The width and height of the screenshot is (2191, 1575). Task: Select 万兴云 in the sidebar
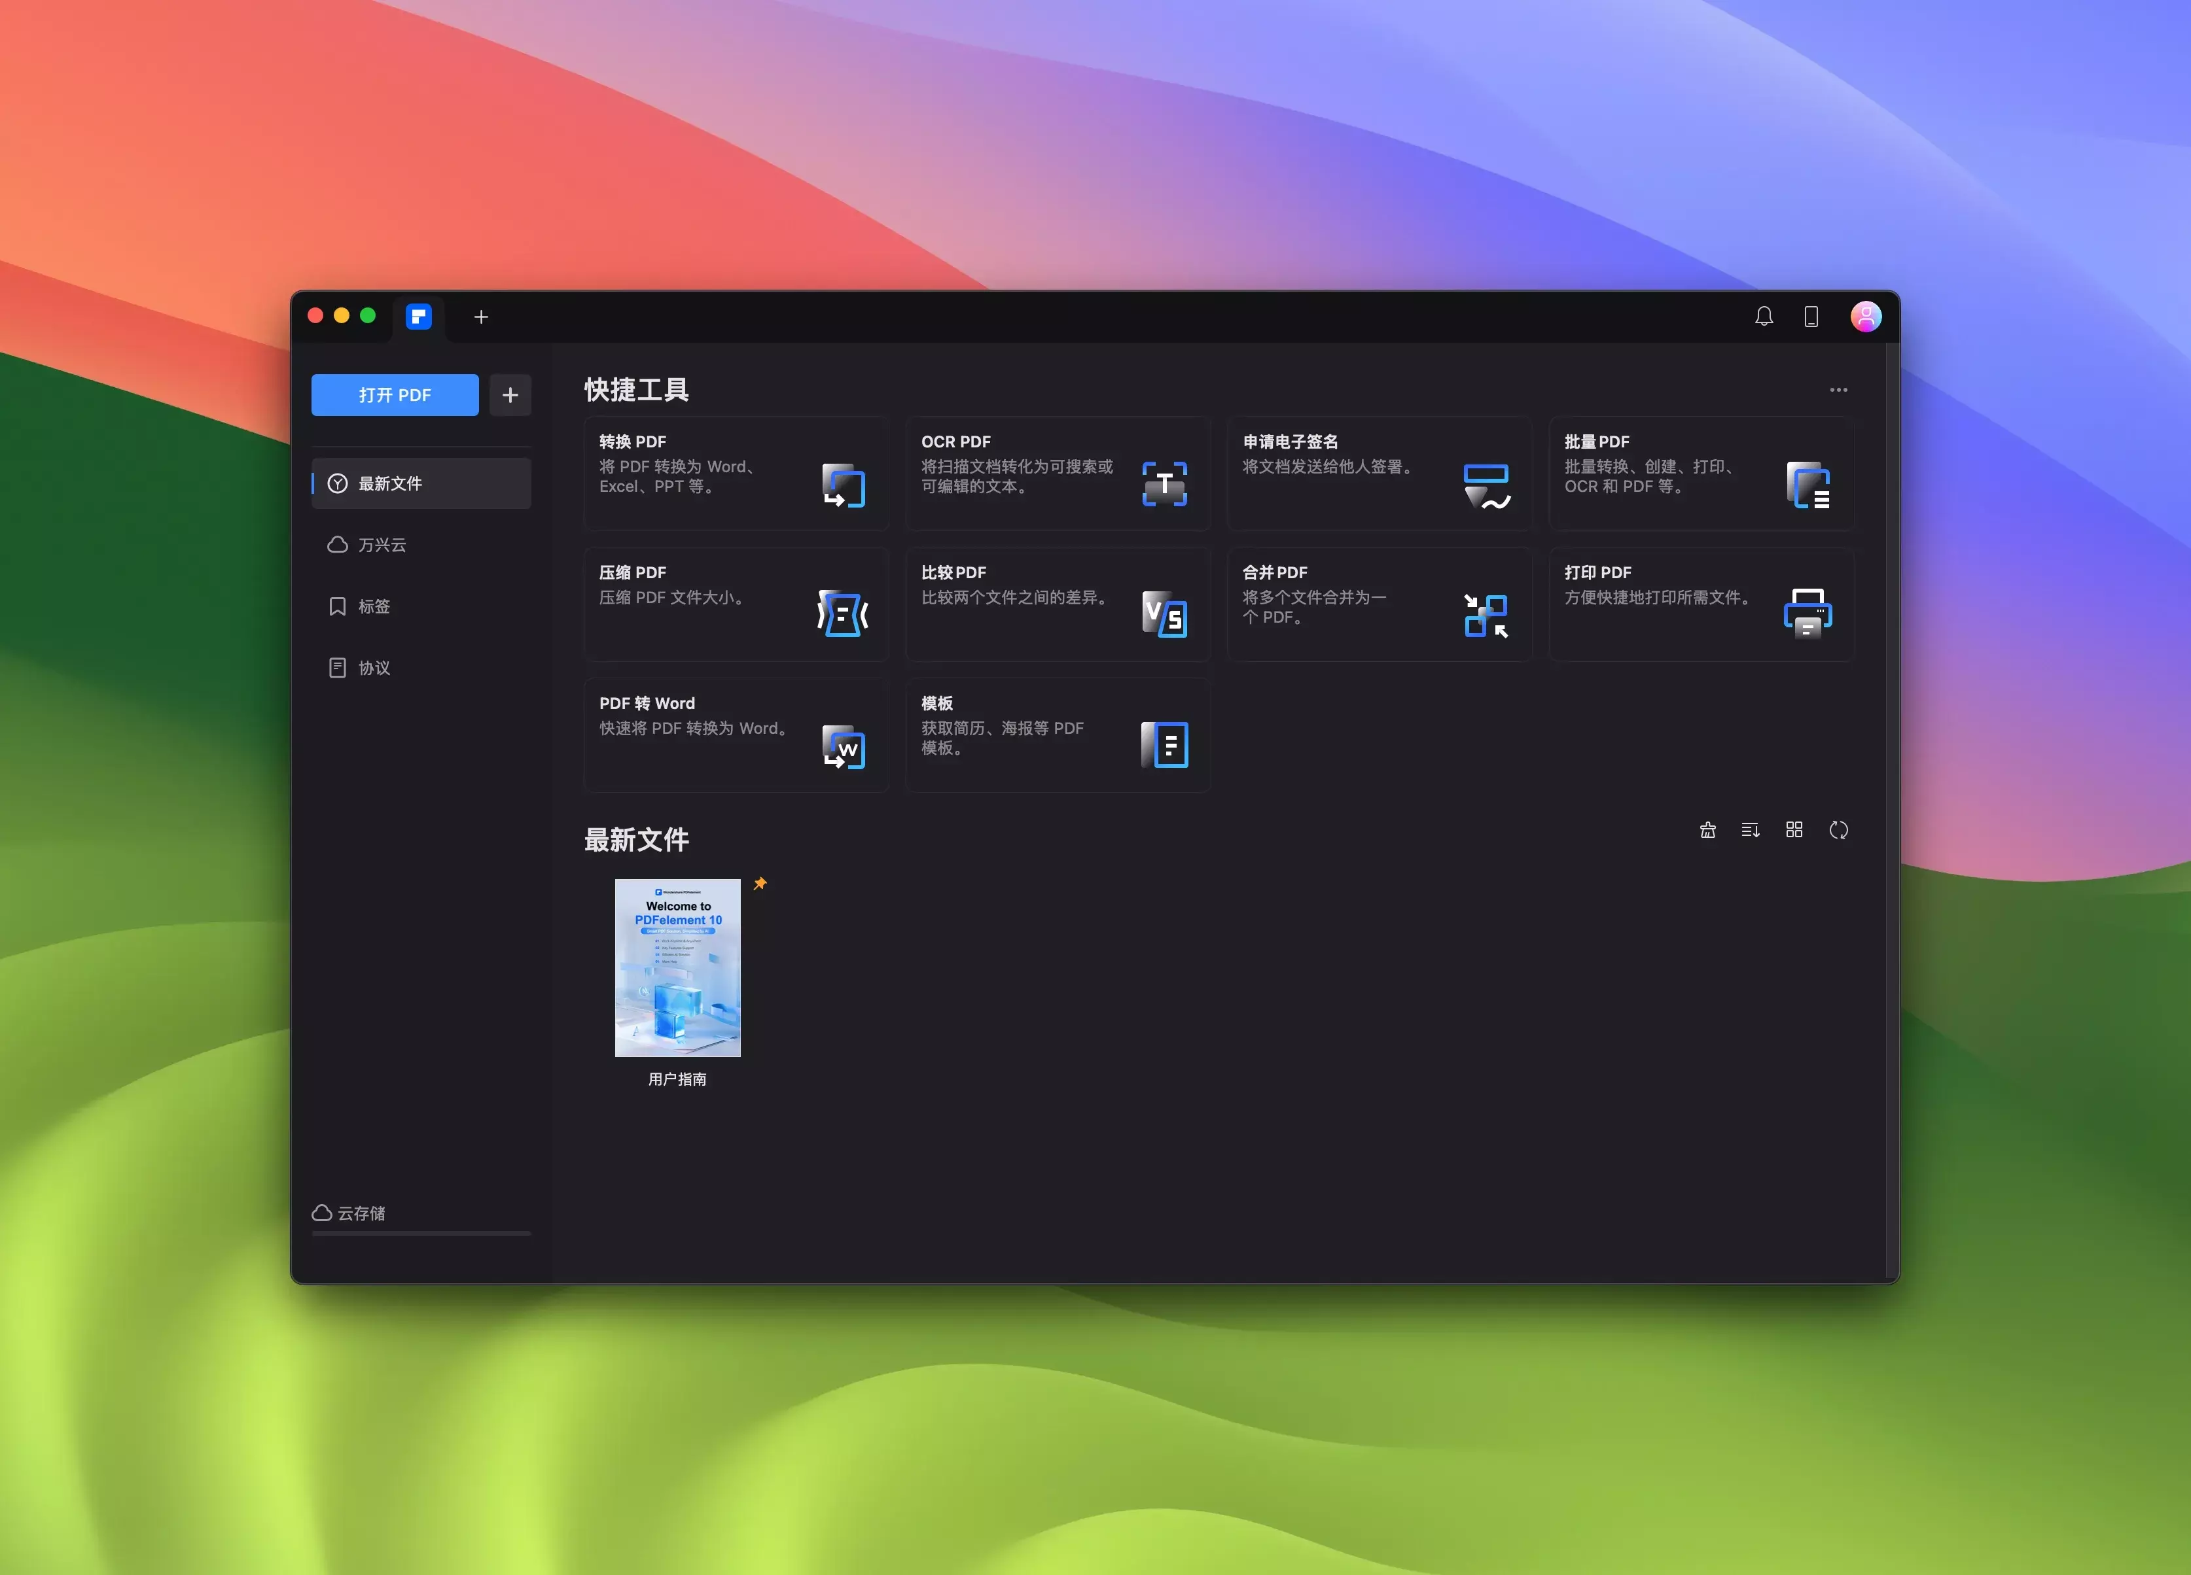pyautogui.click(x=382, y=545)
